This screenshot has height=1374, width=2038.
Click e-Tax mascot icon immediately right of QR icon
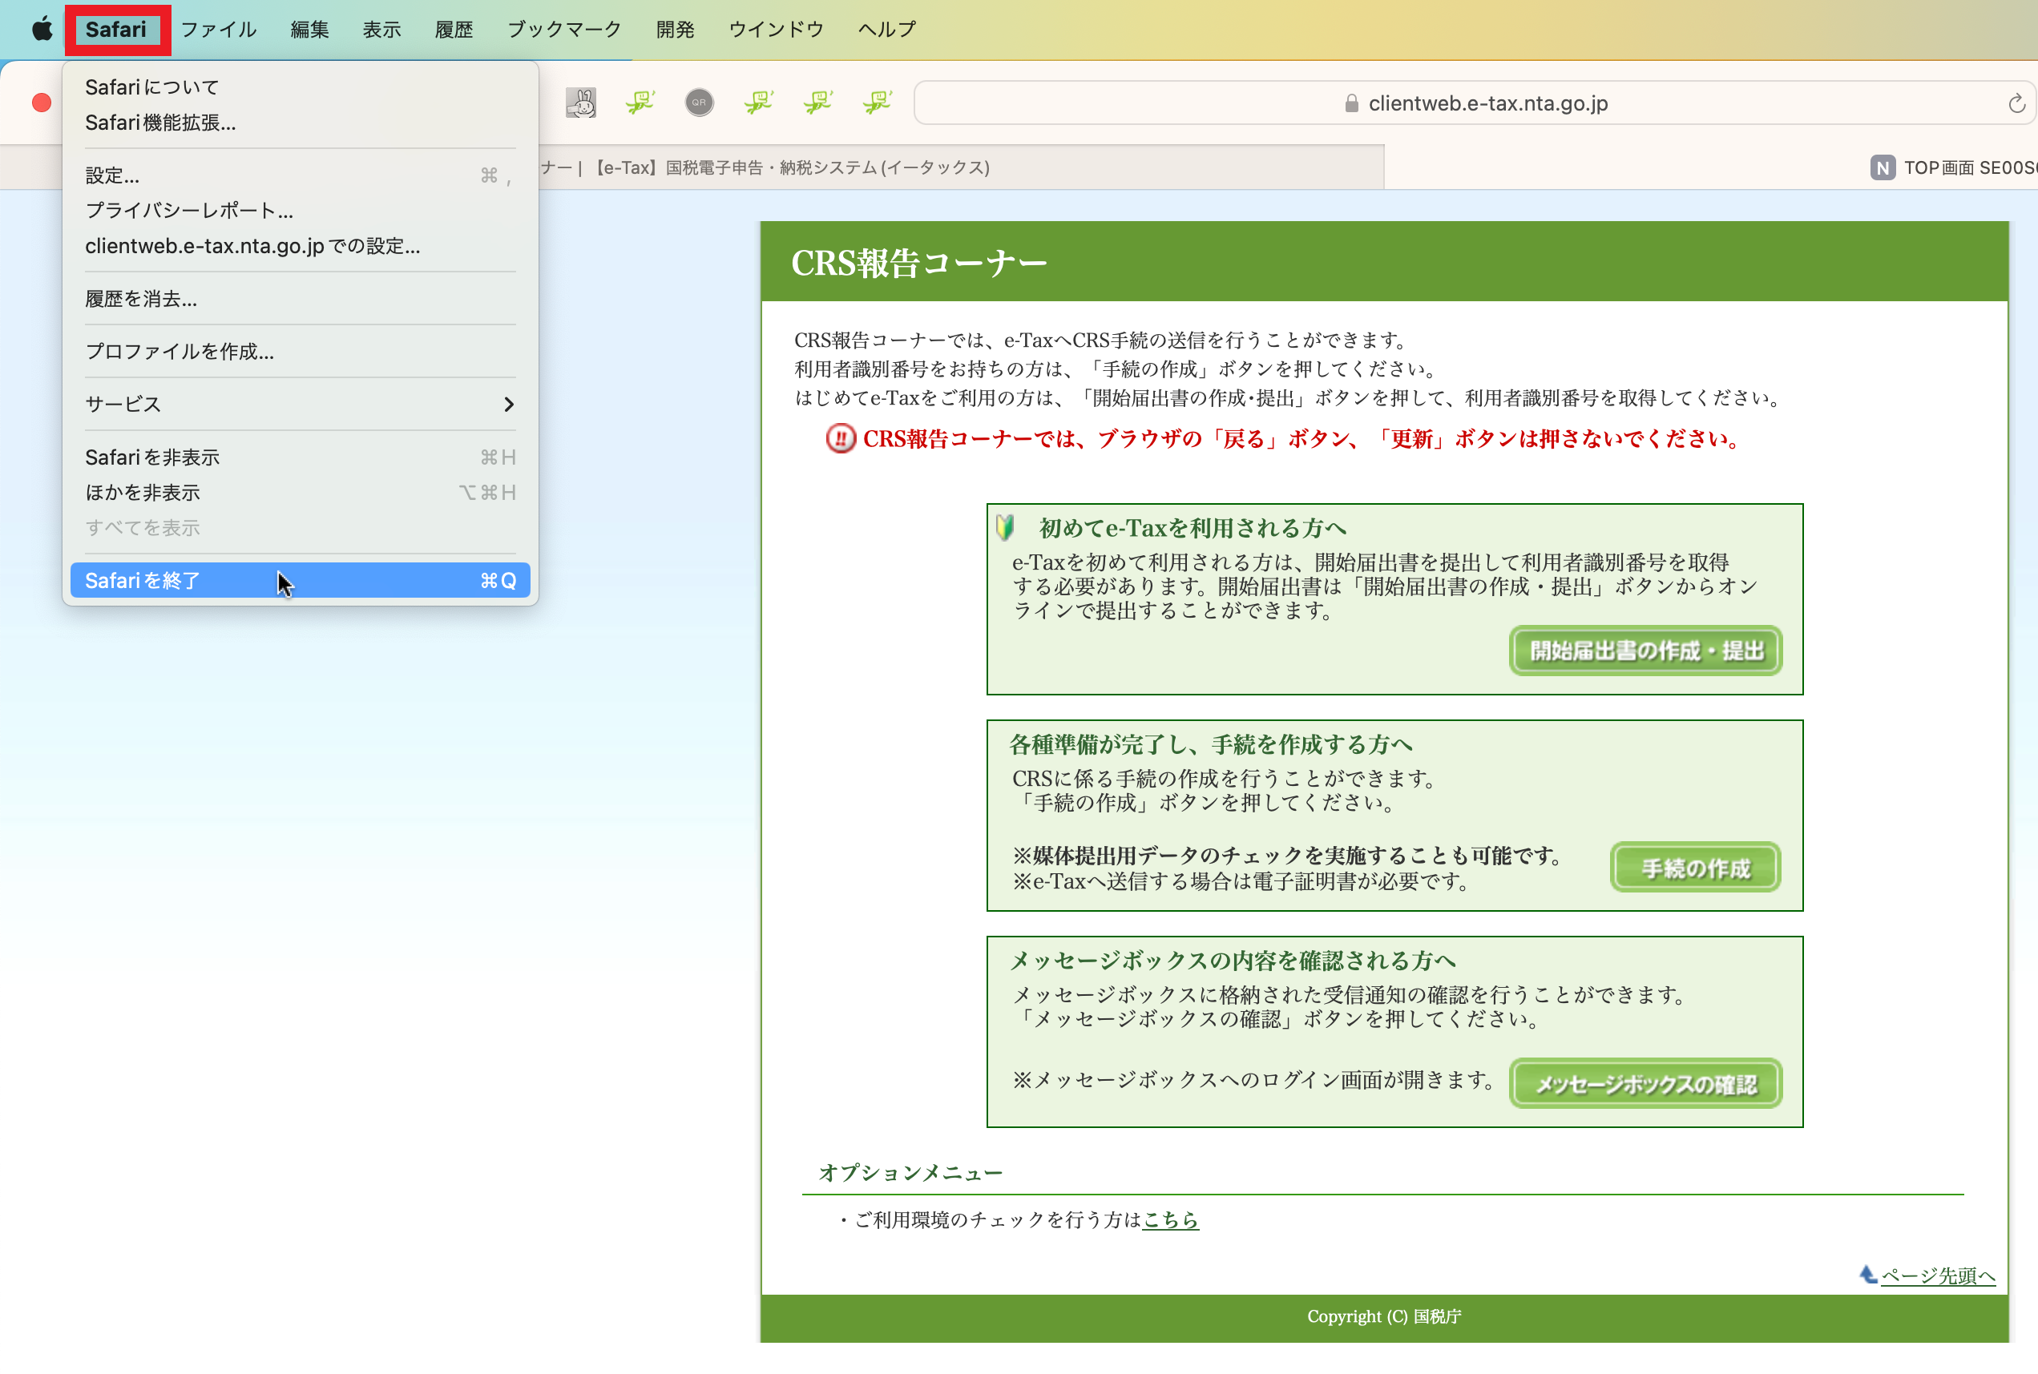tap(758, 103)
